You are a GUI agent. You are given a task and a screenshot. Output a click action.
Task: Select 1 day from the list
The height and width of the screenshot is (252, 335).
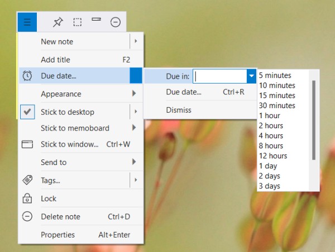(x=283, y=166)
